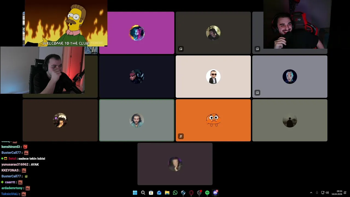350x197 pixels.
Task: Click webcam feed of man covering mouth
Action: pos(42,70)
